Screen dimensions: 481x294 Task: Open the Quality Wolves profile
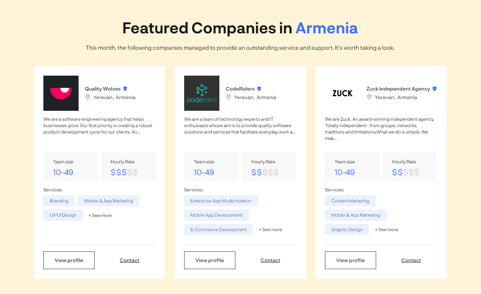69,260
